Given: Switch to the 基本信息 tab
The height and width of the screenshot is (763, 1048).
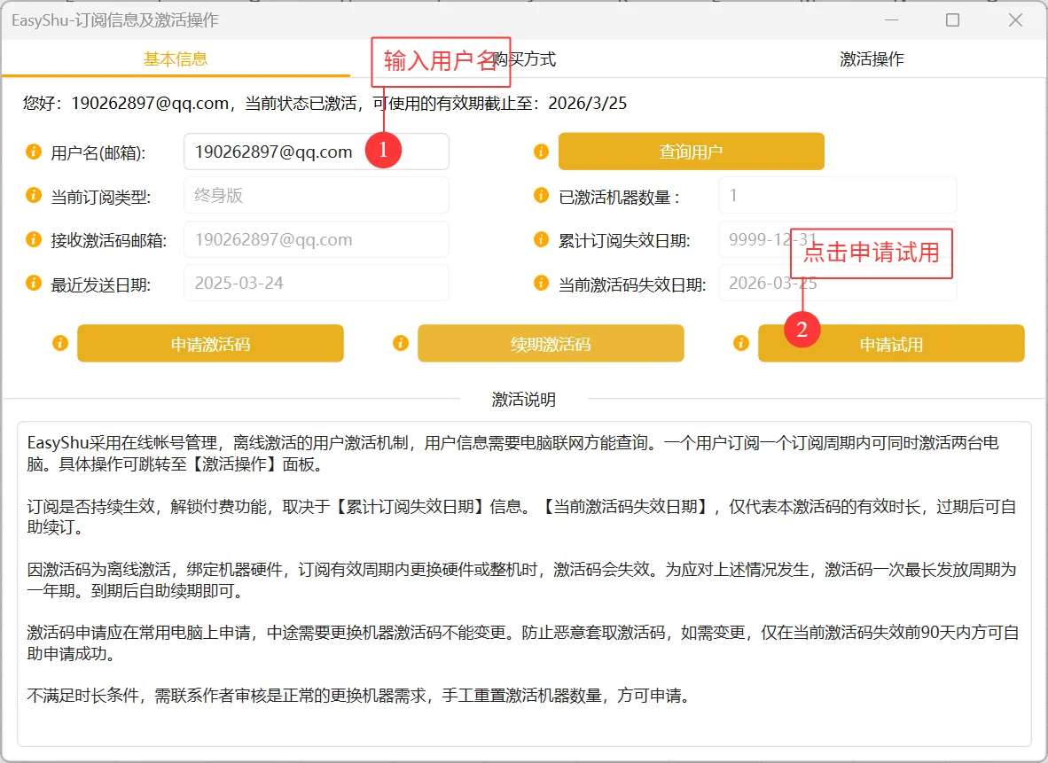Looking at the screenshot, I should click(x=176, y=58).
